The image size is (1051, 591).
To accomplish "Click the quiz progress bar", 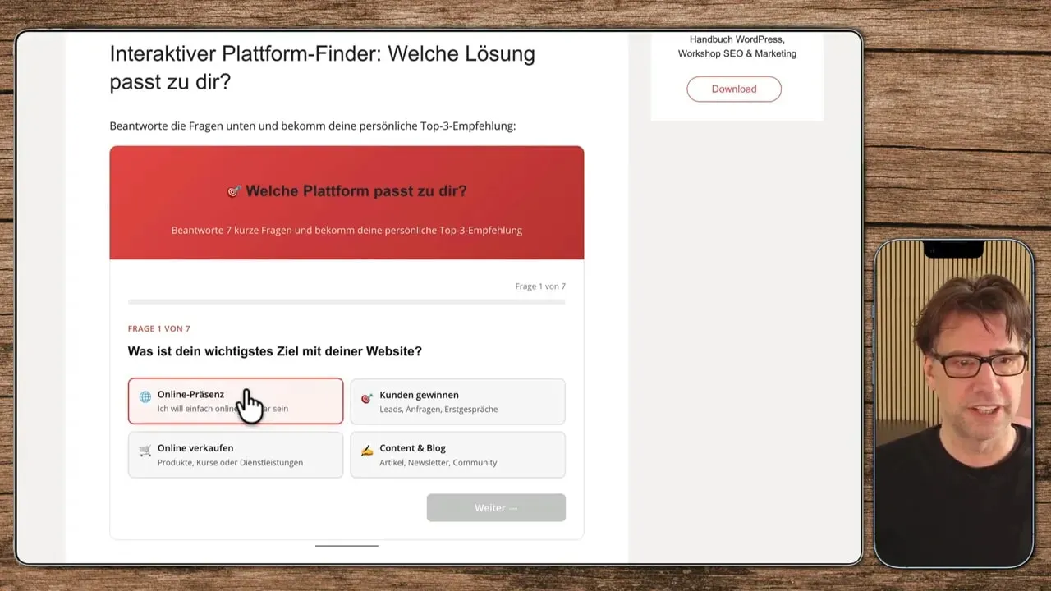I will tap(347, 302).
